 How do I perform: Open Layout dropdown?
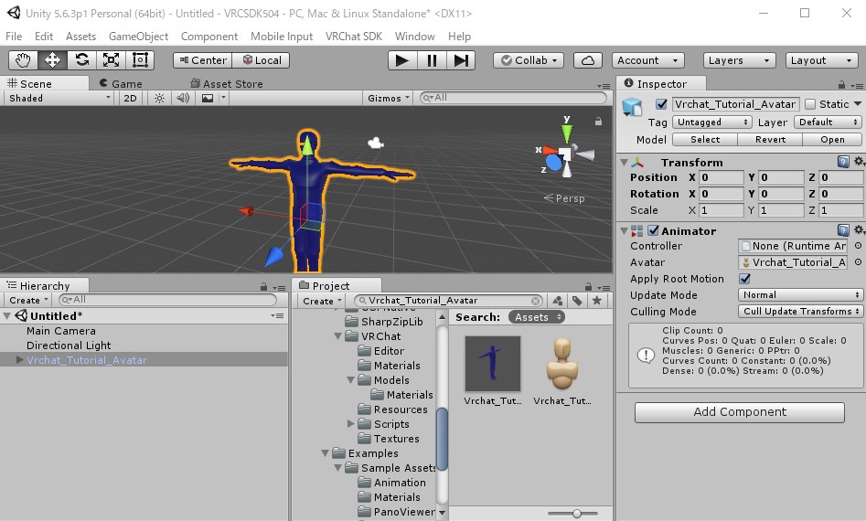[821, 60]
